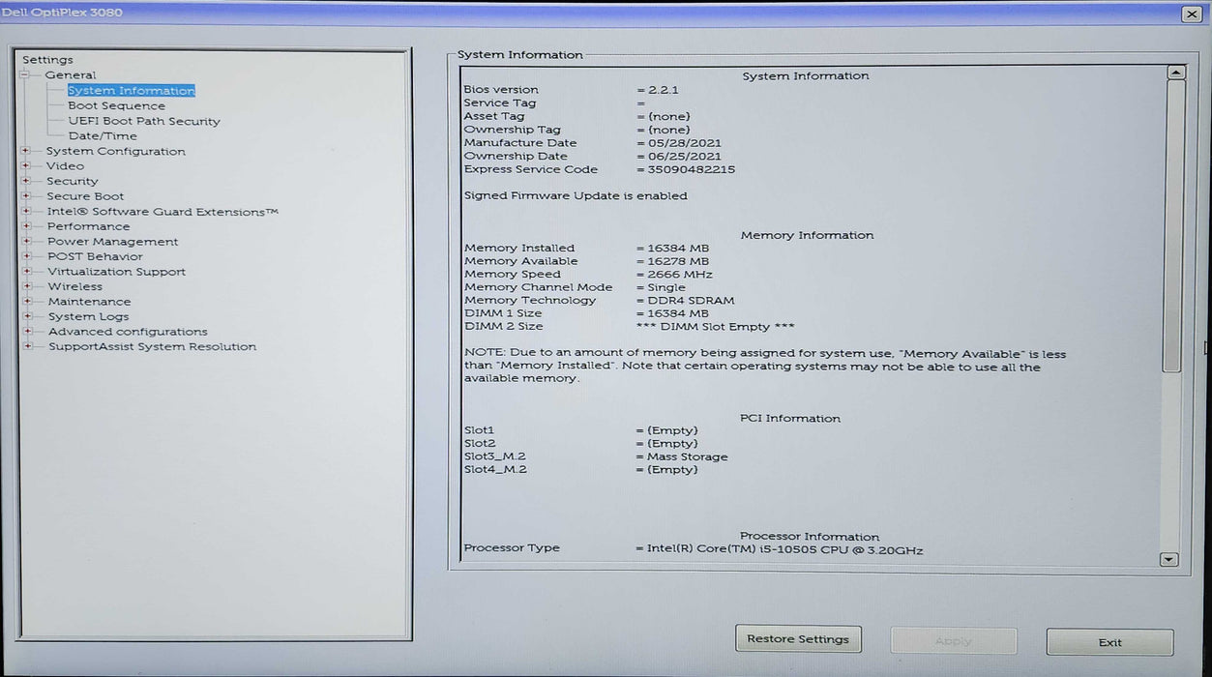
Task: Expand the Maintenance node
Action: [x=26, y=302]
